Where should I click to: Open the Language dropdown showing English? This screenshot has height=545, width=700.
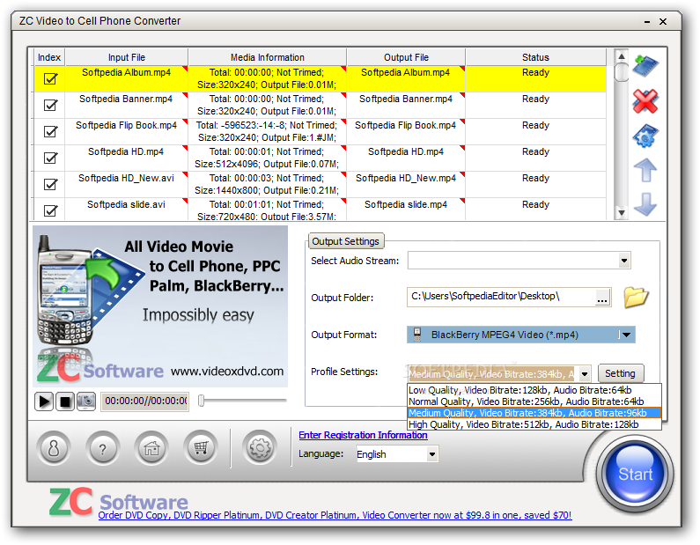coord(431,454)
